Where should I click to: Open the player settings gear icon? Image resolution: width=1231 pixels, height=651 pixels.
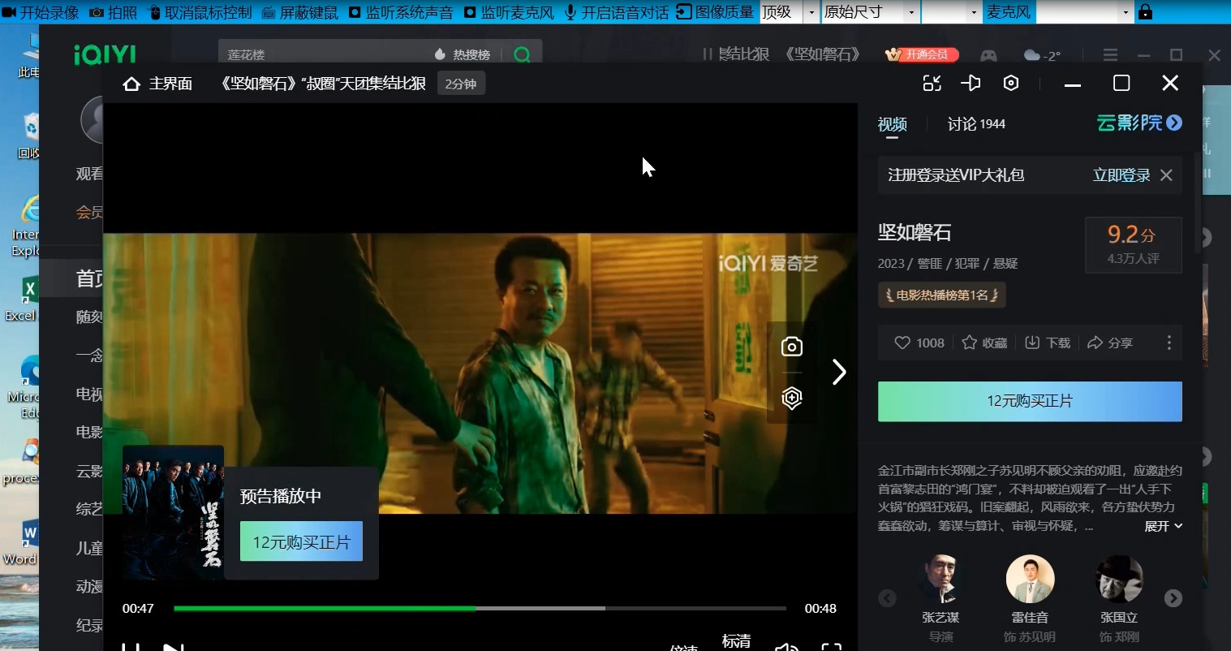point(1010,82)
